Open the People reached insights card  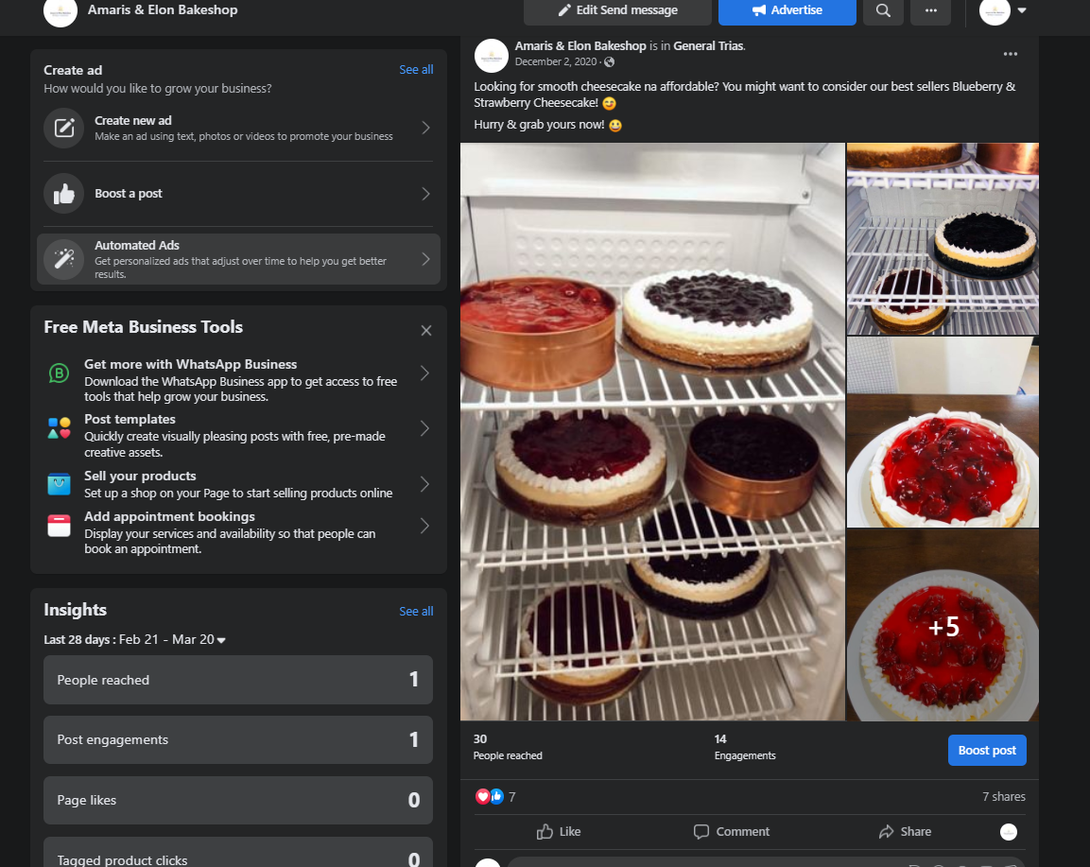[237, 680]
